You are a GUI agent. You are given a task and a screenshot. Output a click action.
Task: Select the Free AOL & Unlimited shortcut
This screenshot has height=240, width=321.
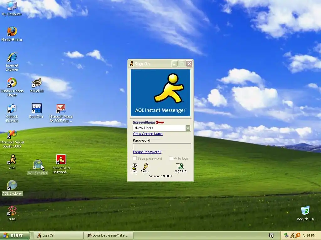[x=61, y=164]
